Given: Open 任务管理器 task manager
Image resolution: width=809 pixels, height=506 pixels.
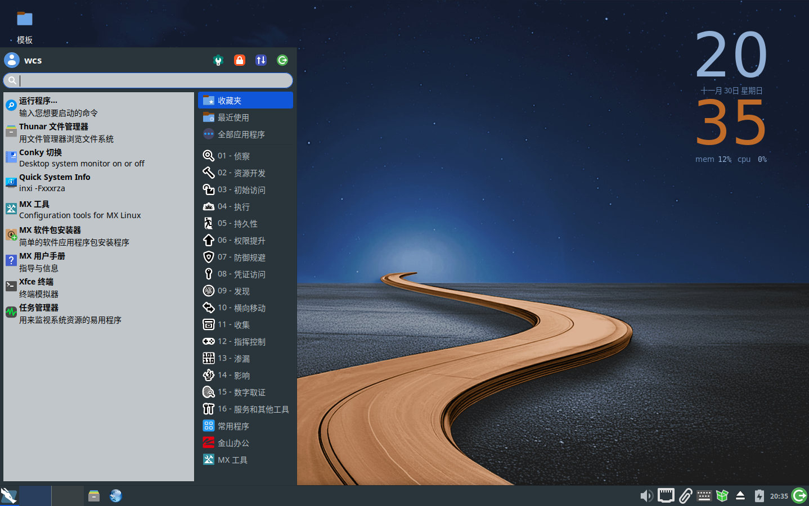Looking at the screenshot, I should click(98, 313).
